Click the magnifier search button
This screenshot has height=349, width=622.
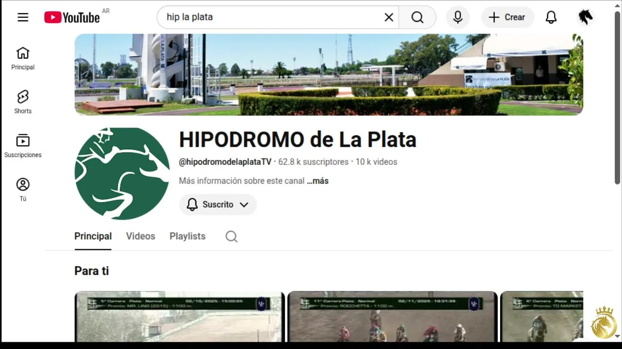click(x=417, y=17)
